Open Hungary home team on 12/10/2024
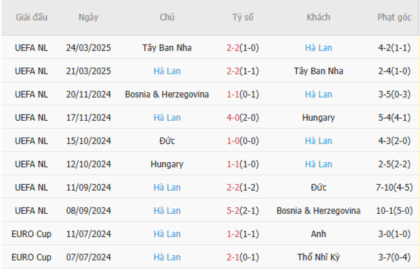420x272 pixels. [x=167, y=164]
